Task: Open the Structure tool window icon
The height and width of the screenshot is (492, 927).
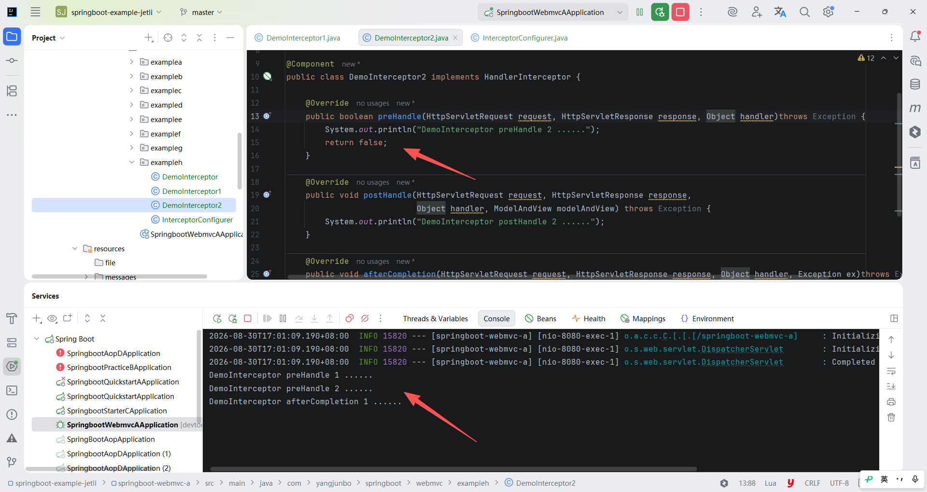Action: click(12, 91)
